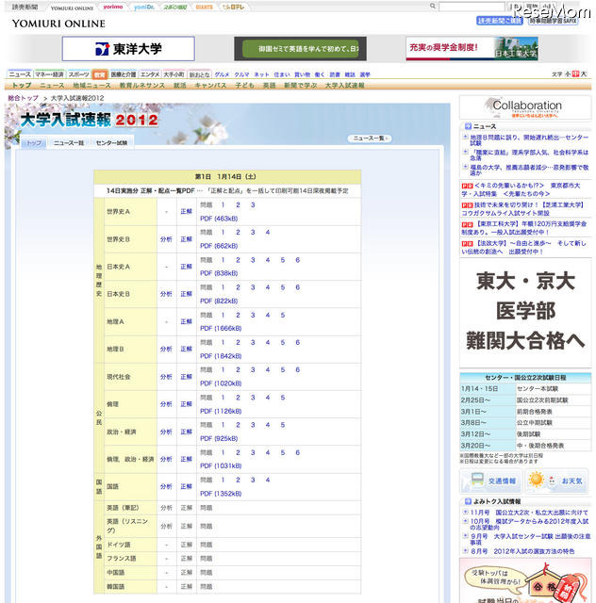The height and width of the screenshot is (603, 596).
Task: Open 就活 in the subnav
Action: pos(180,86)
